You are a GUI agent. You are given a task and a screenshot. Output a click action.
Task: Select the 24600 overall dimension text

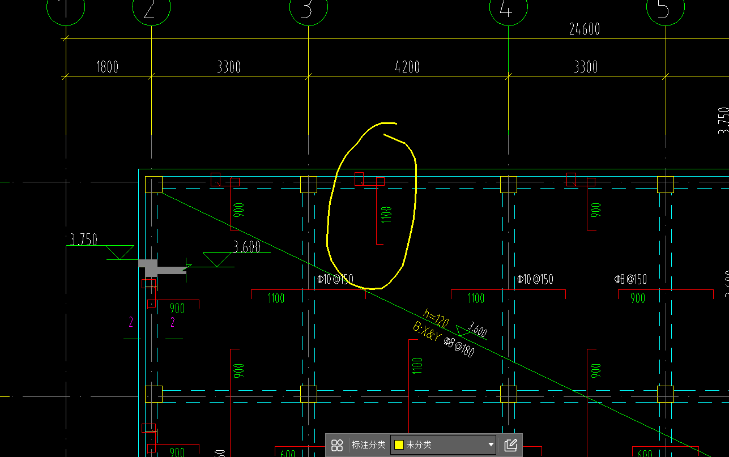(x=584, y=29)
